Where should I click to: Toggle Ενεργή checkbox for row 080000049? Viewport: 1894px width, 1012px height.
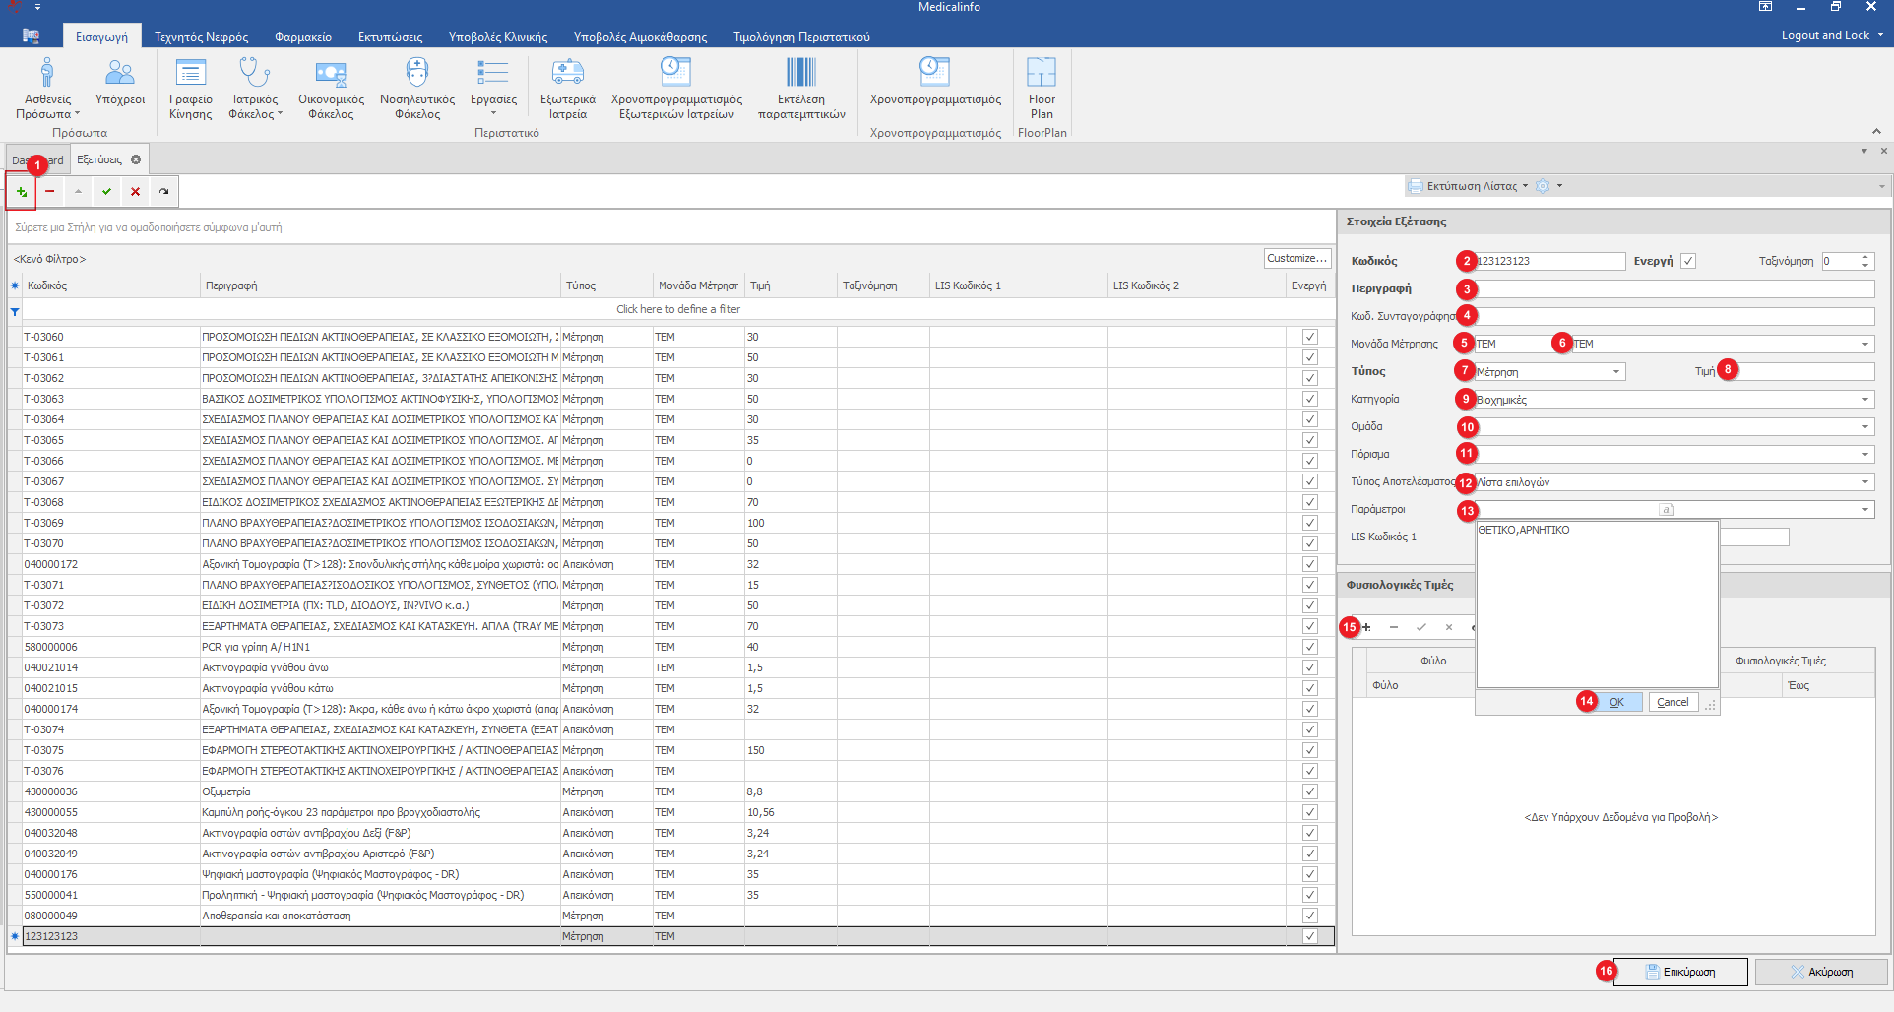(1309, 916)
